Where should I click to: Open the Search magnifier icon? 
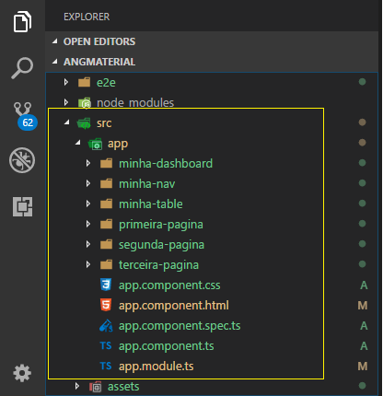(x=22, y=68)
